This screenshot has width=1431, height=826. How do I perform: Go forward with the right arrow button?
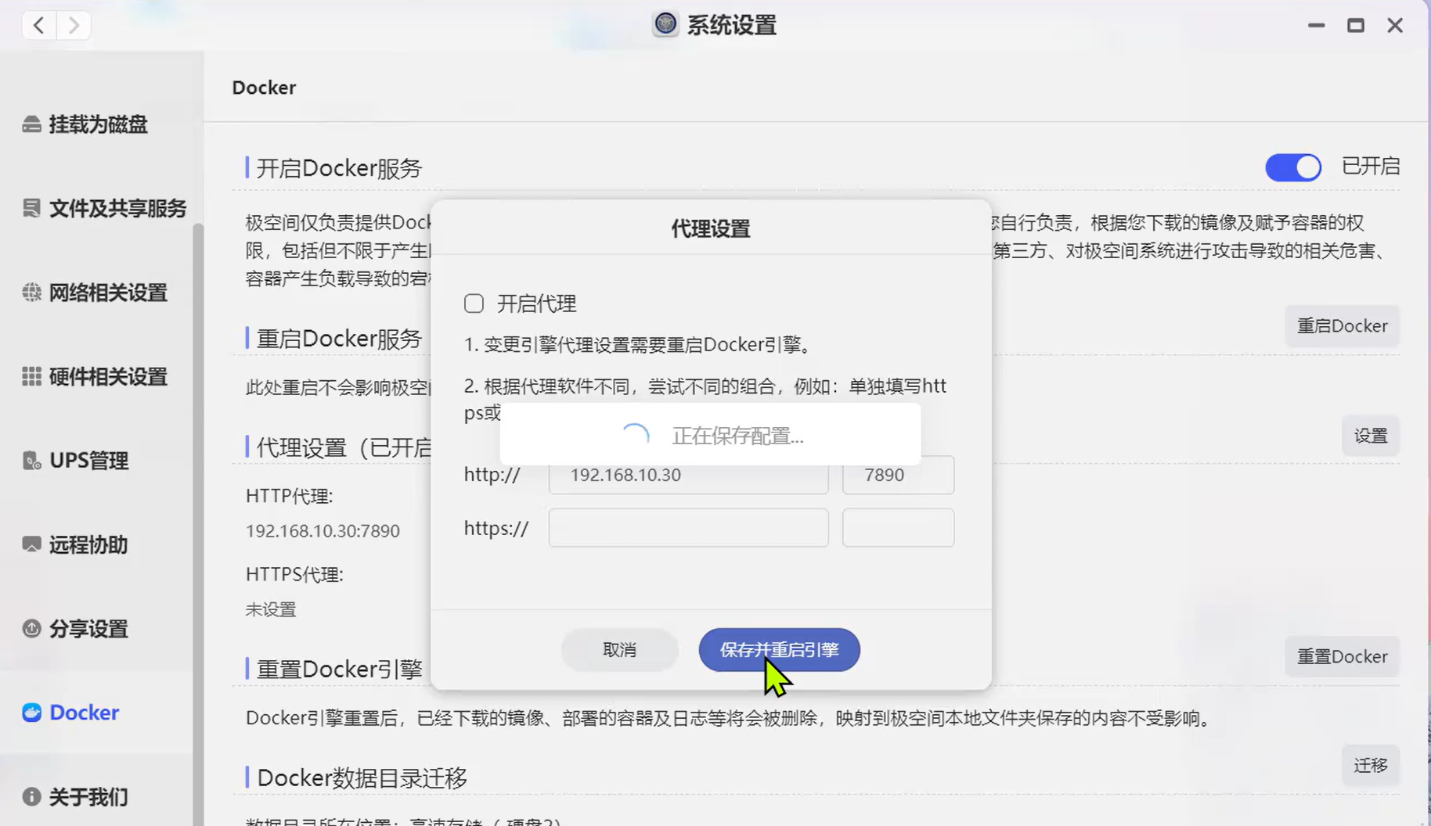click(74, 25)
